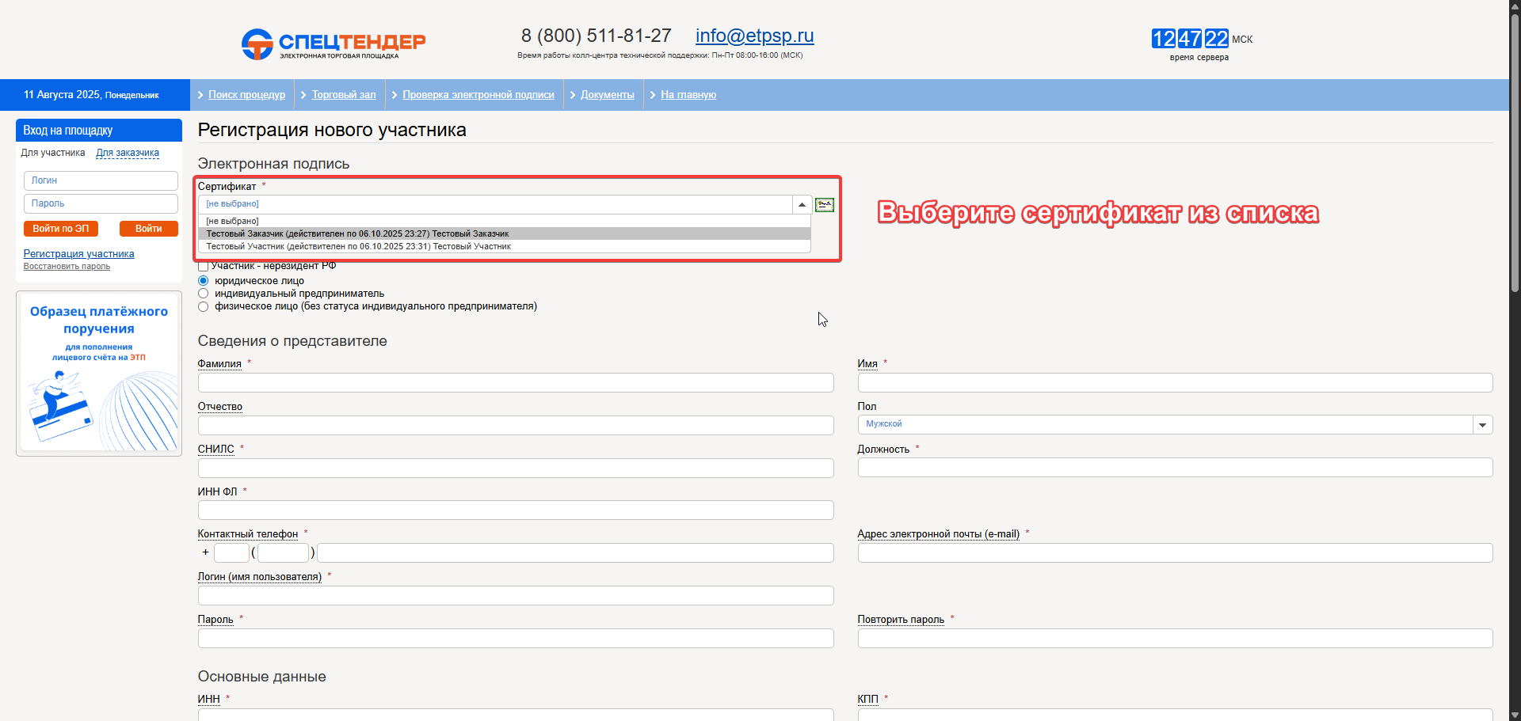Click the server time clock display
1521x721 pixels.
coord(1190,39)
